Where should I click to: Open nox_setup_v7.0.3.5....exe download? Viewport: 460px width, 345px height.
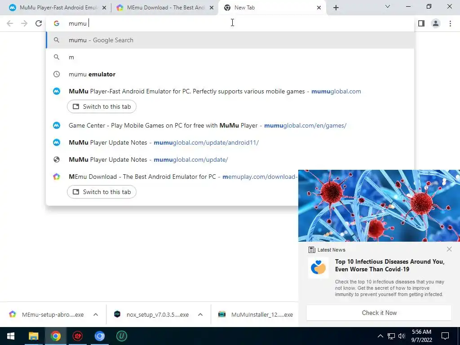(x=152, y=314)
